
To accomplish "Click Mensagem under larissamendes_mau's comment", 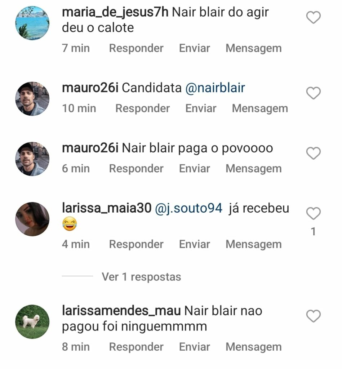I will tap(253, 347).
